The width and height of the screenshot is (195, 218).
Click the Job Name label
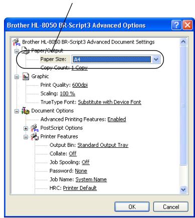click(x=62, y=179)
